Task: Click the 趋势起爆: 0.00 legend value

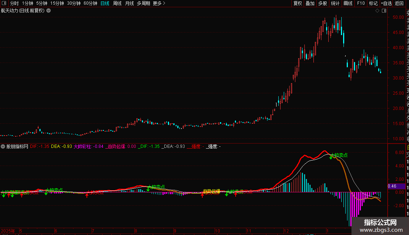Action: [121, 146]
